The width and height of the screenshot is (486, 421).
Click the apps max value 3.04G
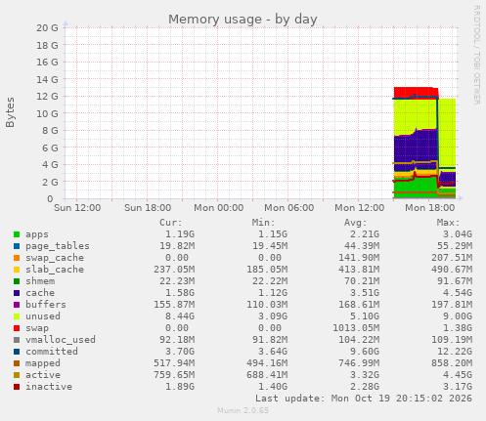pyautogui.click(x=458, y=234)
